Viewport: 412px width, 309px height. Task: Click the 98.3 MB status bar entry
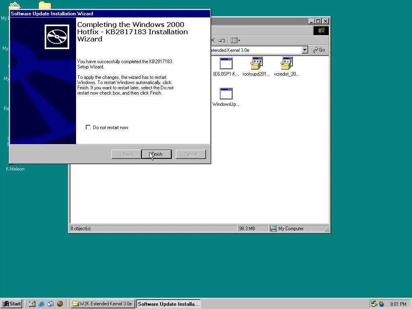pyautogui.click(x=247, y=229)
